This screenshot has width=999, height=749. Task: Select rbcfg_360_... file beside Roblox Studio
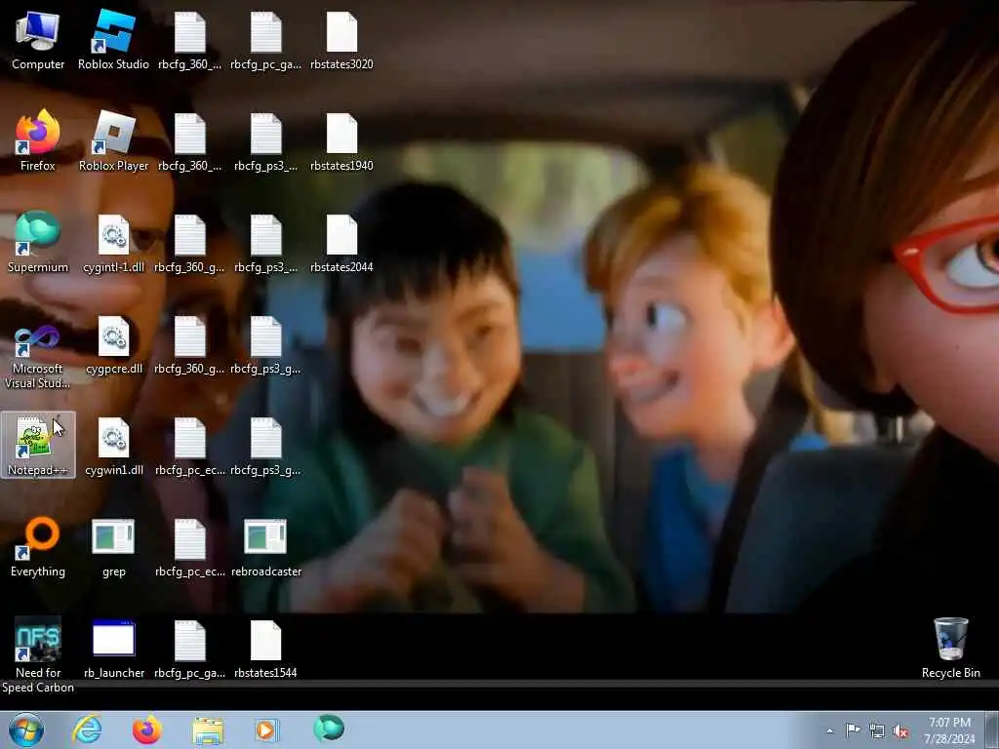pos(190,41)
